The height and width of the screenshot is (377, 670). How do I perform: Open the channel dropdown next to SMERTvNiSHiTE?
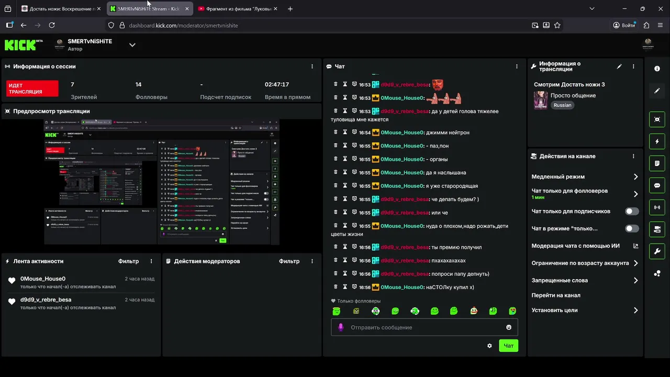pos(132,45)
